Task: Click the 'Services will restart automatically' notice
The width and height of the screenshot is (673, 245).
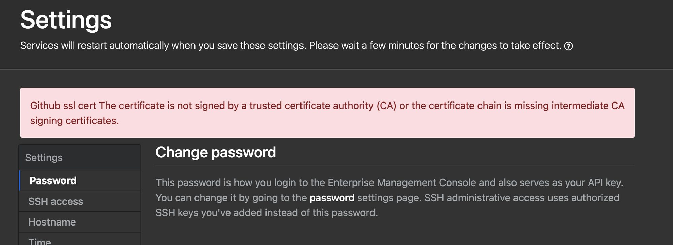Action: coord(94,46)
